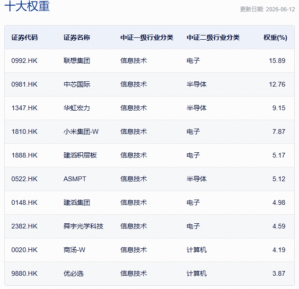
Task: Select stock name 建滔积层板
Action: [x=80, y=155]
